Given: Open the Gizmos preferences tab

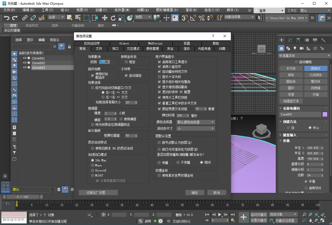Looking at the screenshot, I should coord(124,43).
